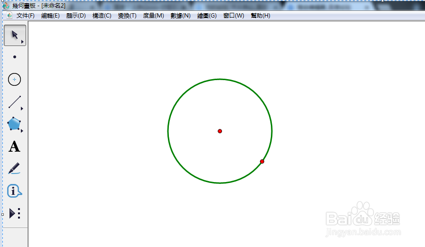425x247 pixels.
Task: Select the circle's red center point
Action: [x=220, y=131]
